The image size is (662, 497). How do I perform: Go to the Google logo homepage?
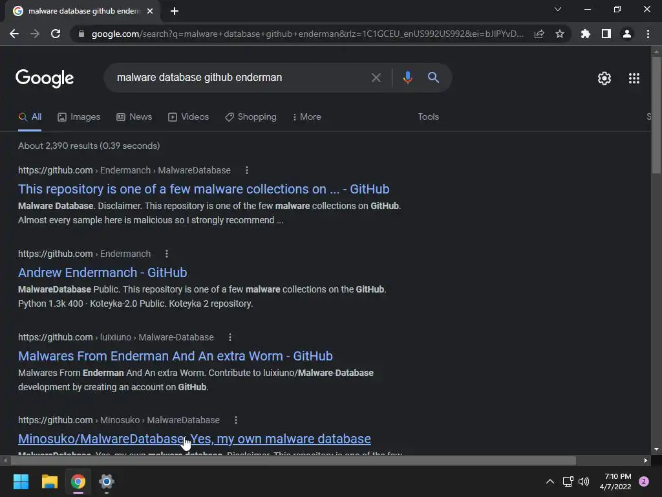(45, 78)
